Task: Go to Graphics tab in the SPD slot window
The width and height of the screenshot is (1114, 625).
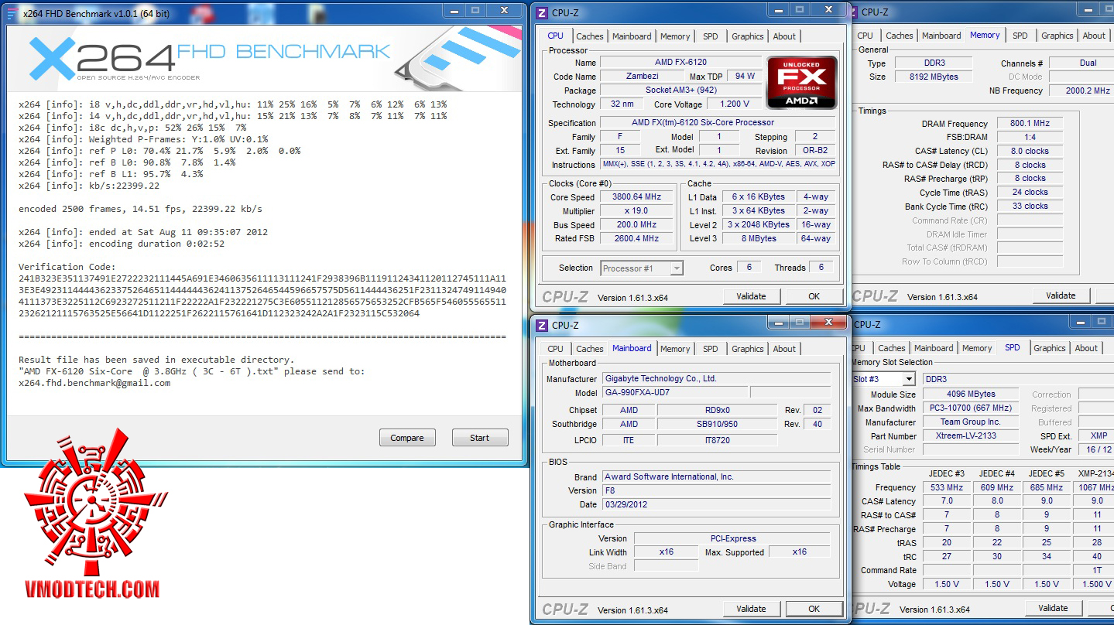Action: [1050, 348]
